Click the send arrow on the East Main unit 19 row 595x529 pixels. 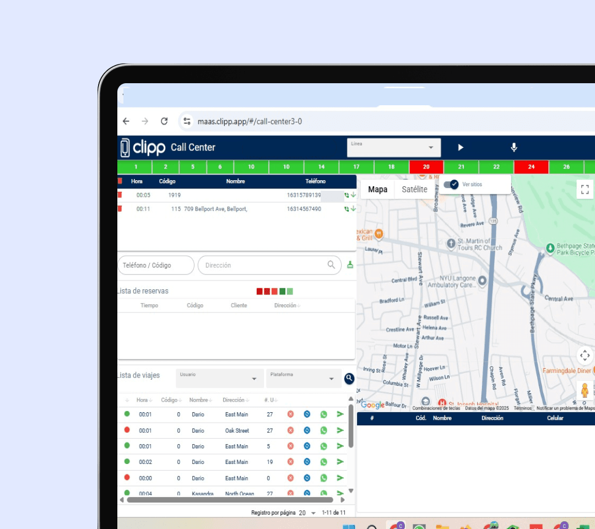(x=340, y=462)
